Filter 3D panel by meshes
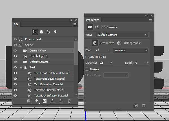169x121 pixels. (41, 32)
